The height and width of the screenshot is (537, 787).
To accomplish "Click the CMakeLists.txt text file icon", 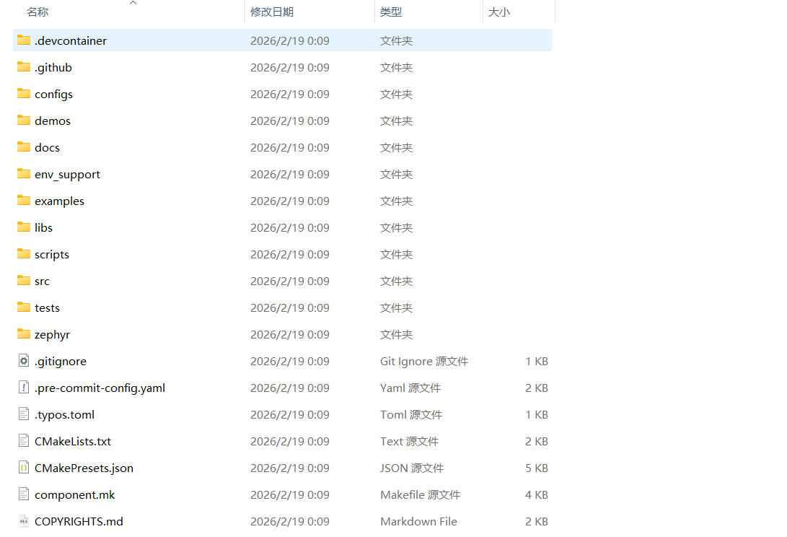I will [24, 441].
